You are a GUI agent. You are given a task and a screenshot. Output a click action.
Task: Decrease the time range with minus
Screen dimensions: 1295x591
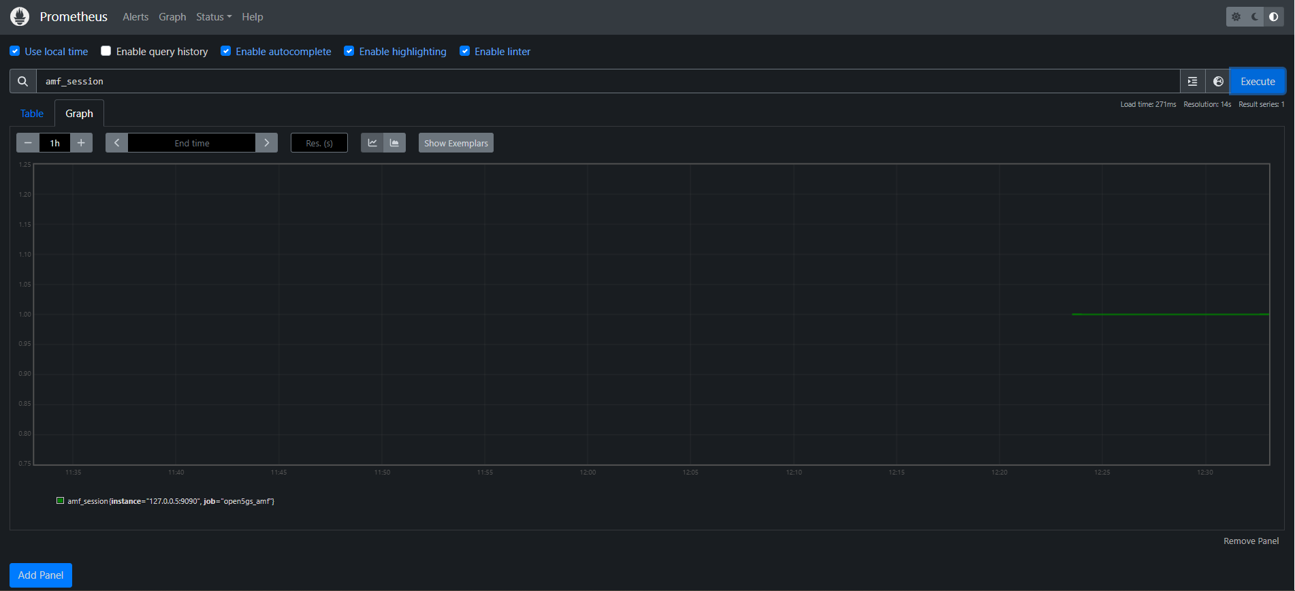pos(28,143)
